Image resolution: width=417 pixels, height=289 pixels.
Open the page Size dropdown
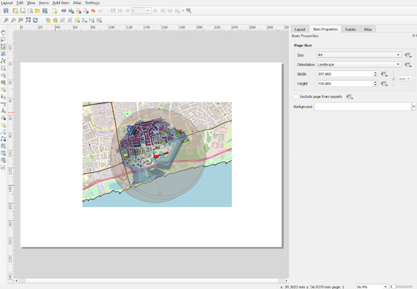pos(359,55)
